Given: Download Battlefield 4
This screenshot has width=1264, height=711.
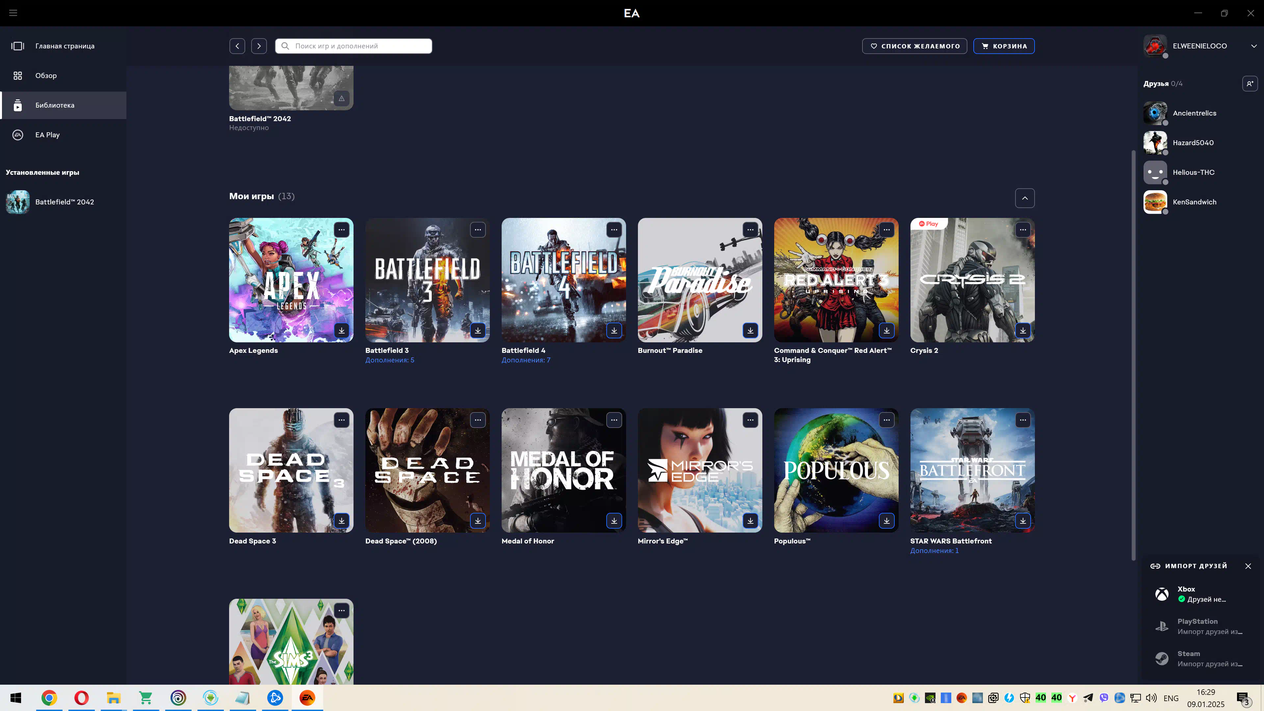Looking at the screenshot, I should (614, 330).
